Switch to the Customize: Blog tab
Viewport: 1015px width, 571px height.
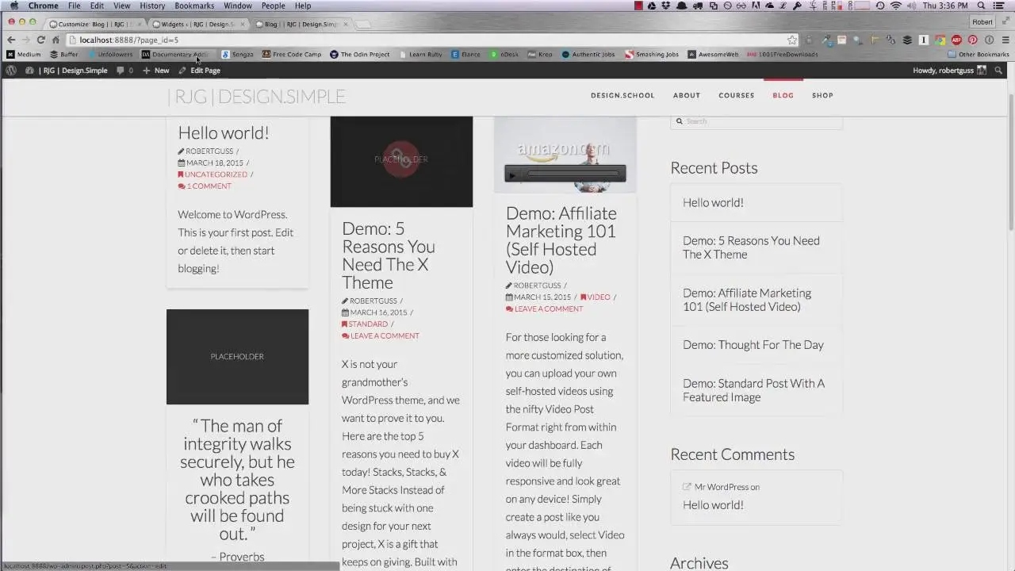95,24
